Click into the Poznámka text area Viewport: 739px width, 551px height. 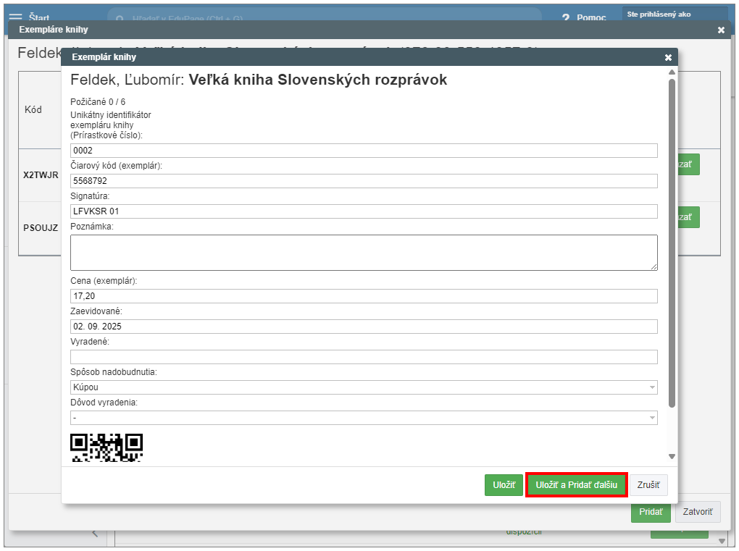click(364, 253)
